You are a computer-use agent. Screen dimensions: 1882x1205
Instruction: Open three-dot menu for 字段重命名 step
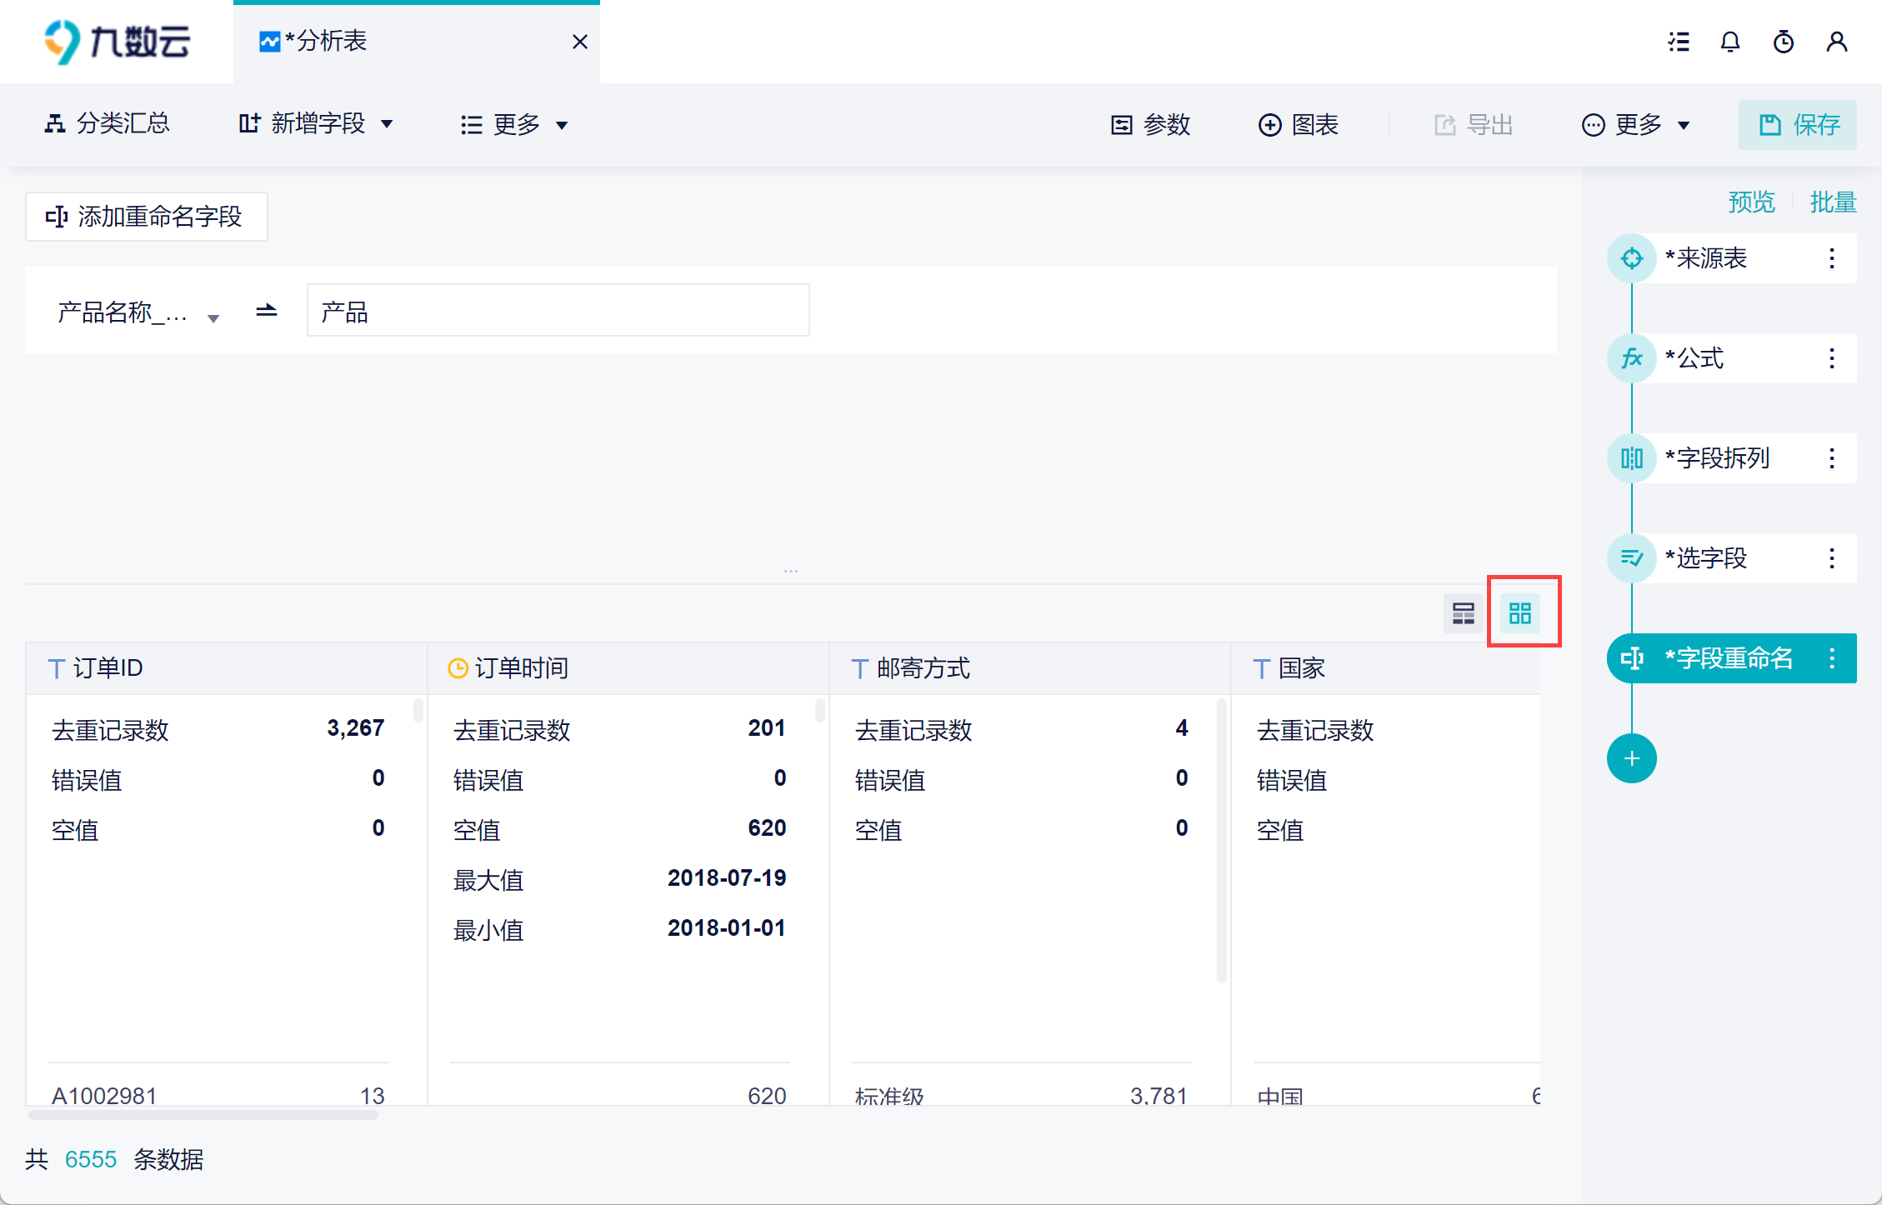tap(1831, 658)
